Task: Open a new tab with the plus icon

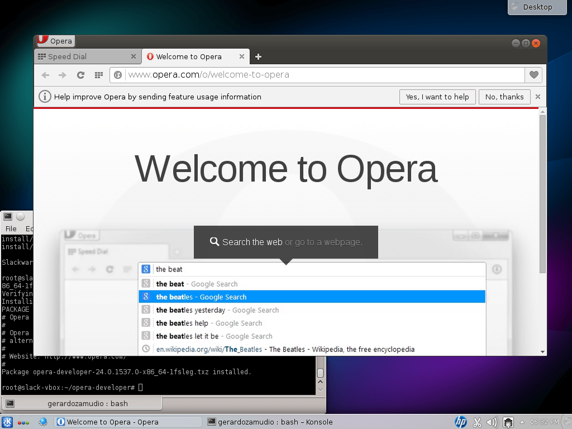Action: (258, 56)
